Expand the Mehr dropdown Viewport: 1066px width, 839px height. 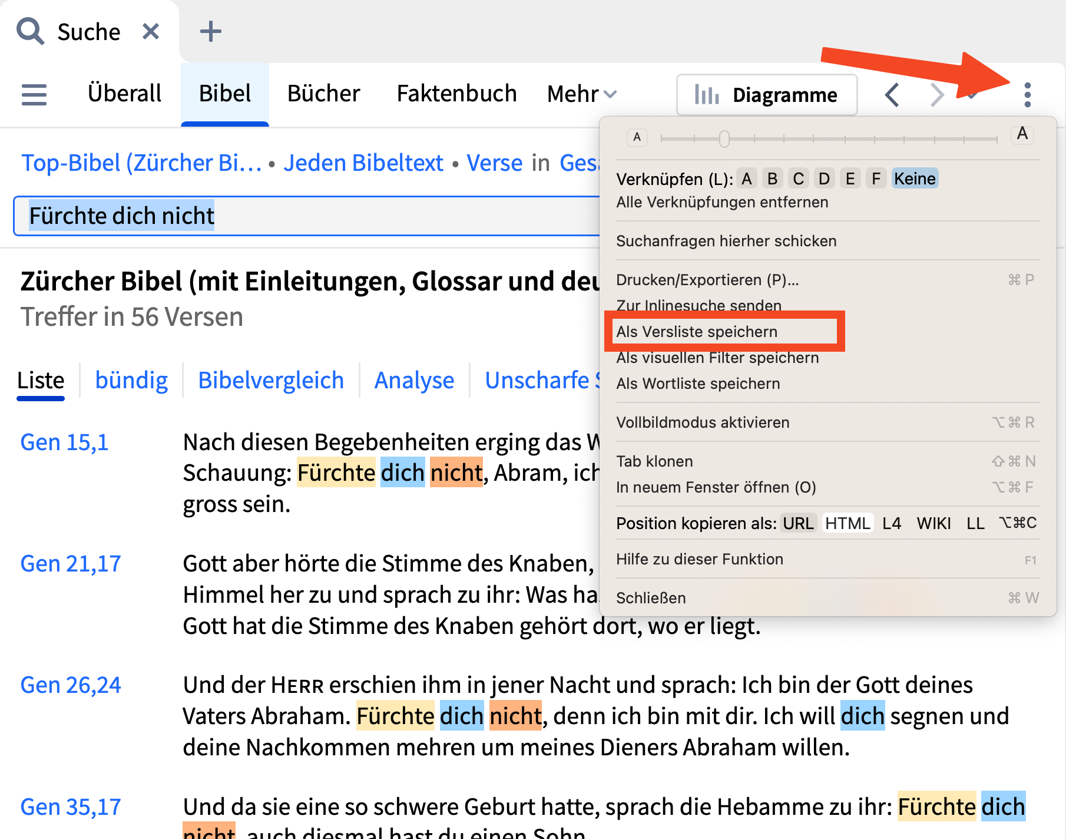click(x=581, y=94)
